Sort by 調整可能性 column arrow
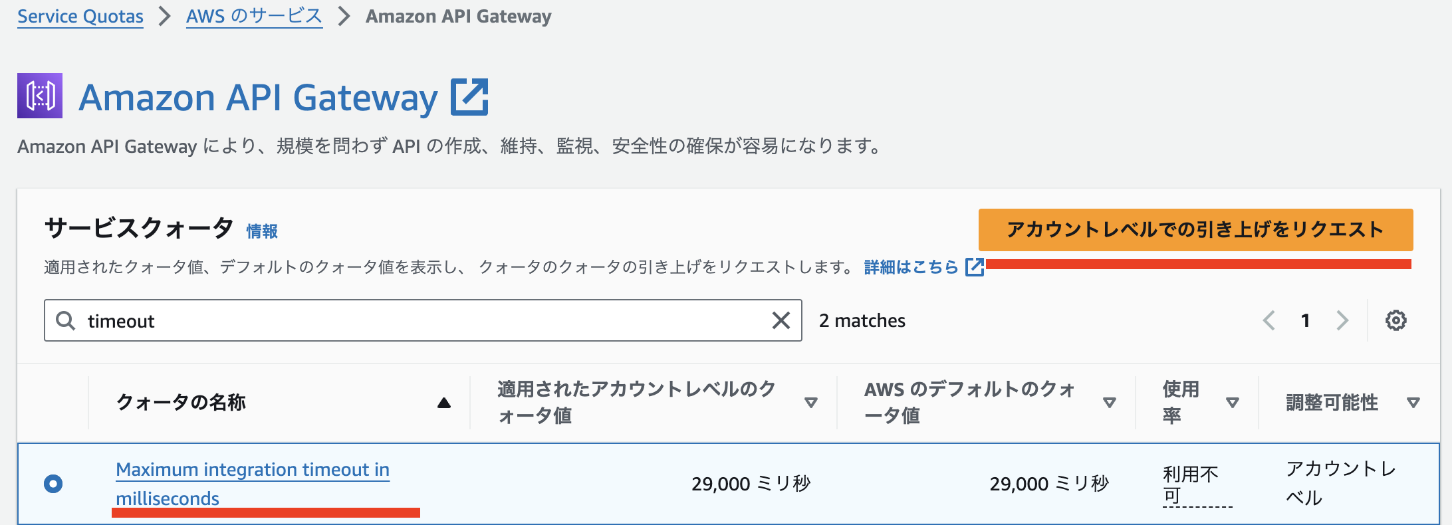The image size is (1452, 525). 1413,403
